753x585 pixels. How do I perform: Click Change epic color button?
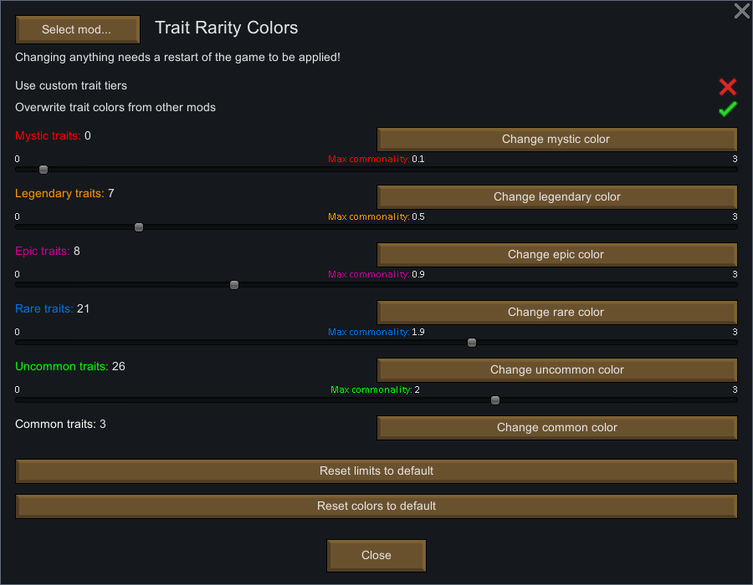point(557,254)
